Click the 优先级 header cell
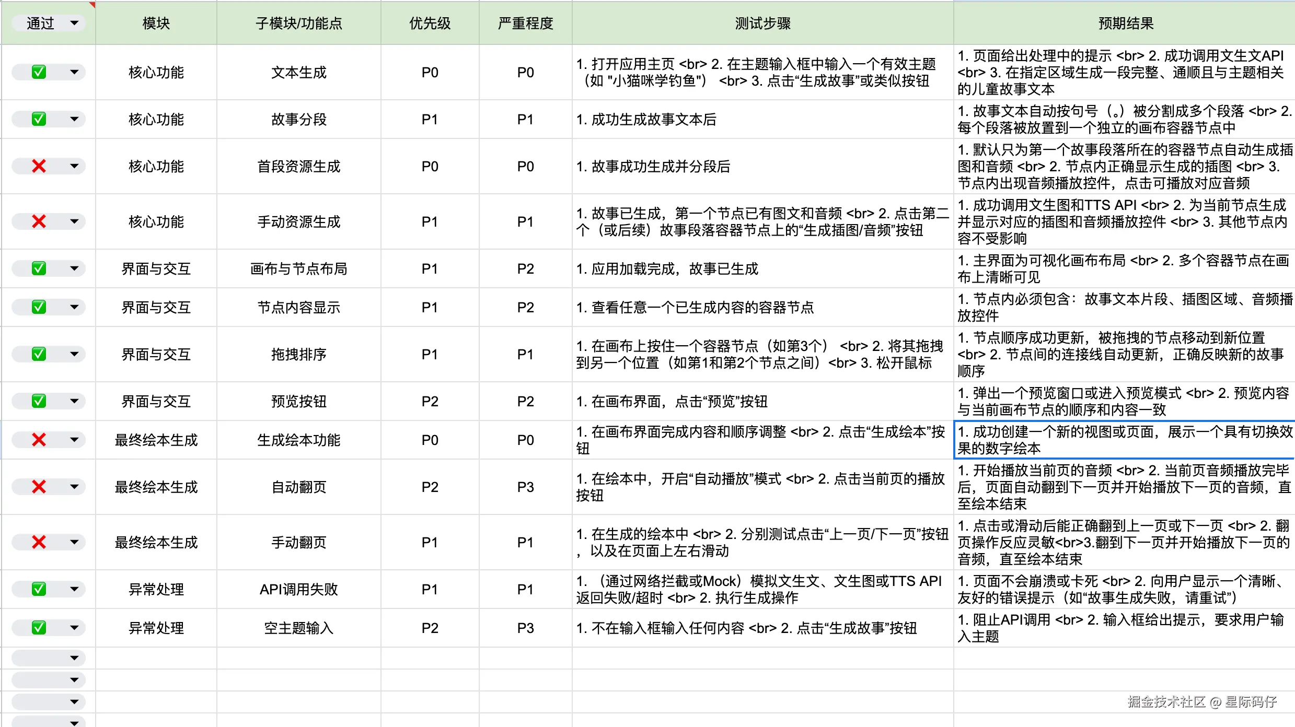Viewport: 1295px width, 727px height. click(430, 23)
